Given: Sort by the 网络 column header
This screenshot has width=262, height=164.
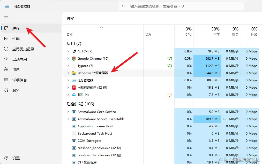Looking at the screenshot, I should coord(250,31).
